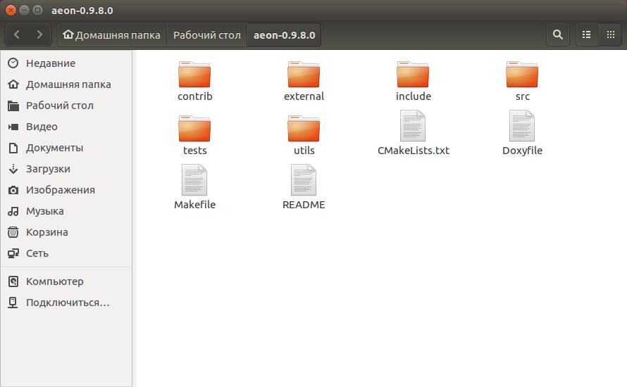
Task: Open Загрузки in the sidebar
Action: click(x=66, y=169)
